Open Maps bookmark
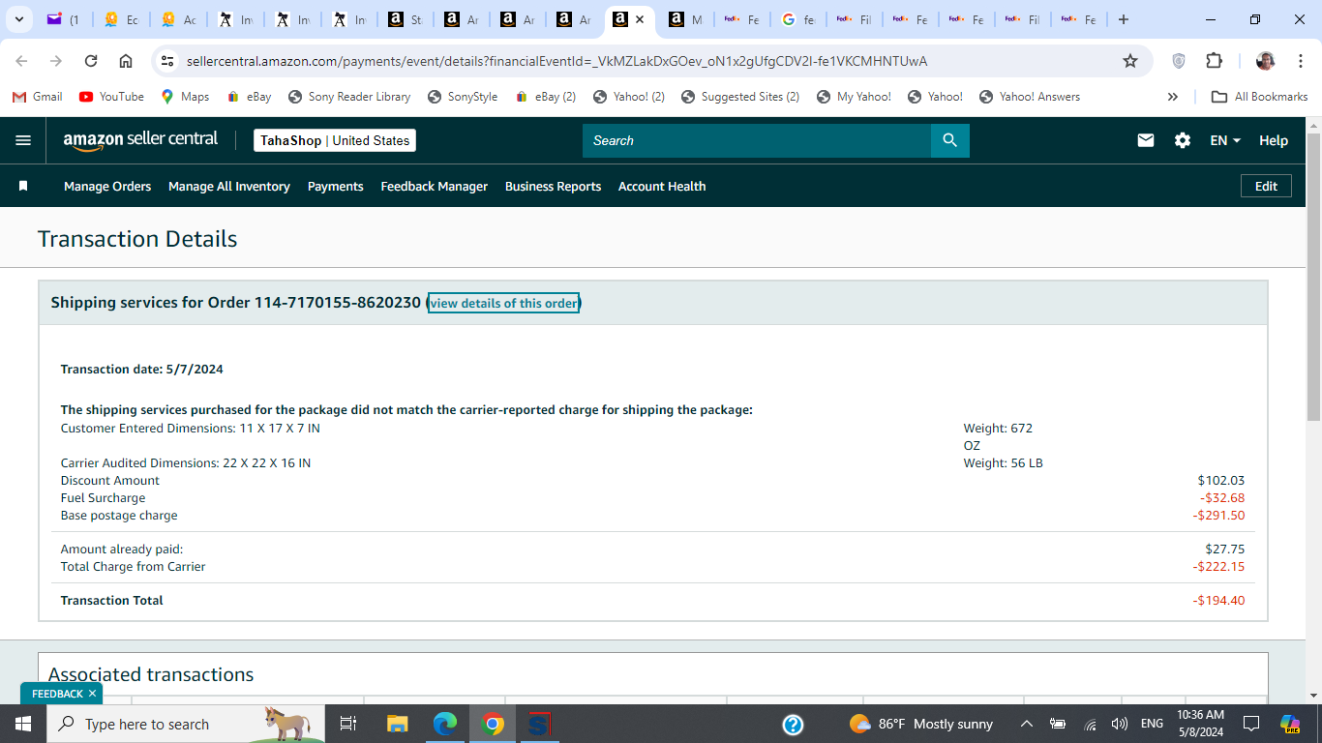 185,97
